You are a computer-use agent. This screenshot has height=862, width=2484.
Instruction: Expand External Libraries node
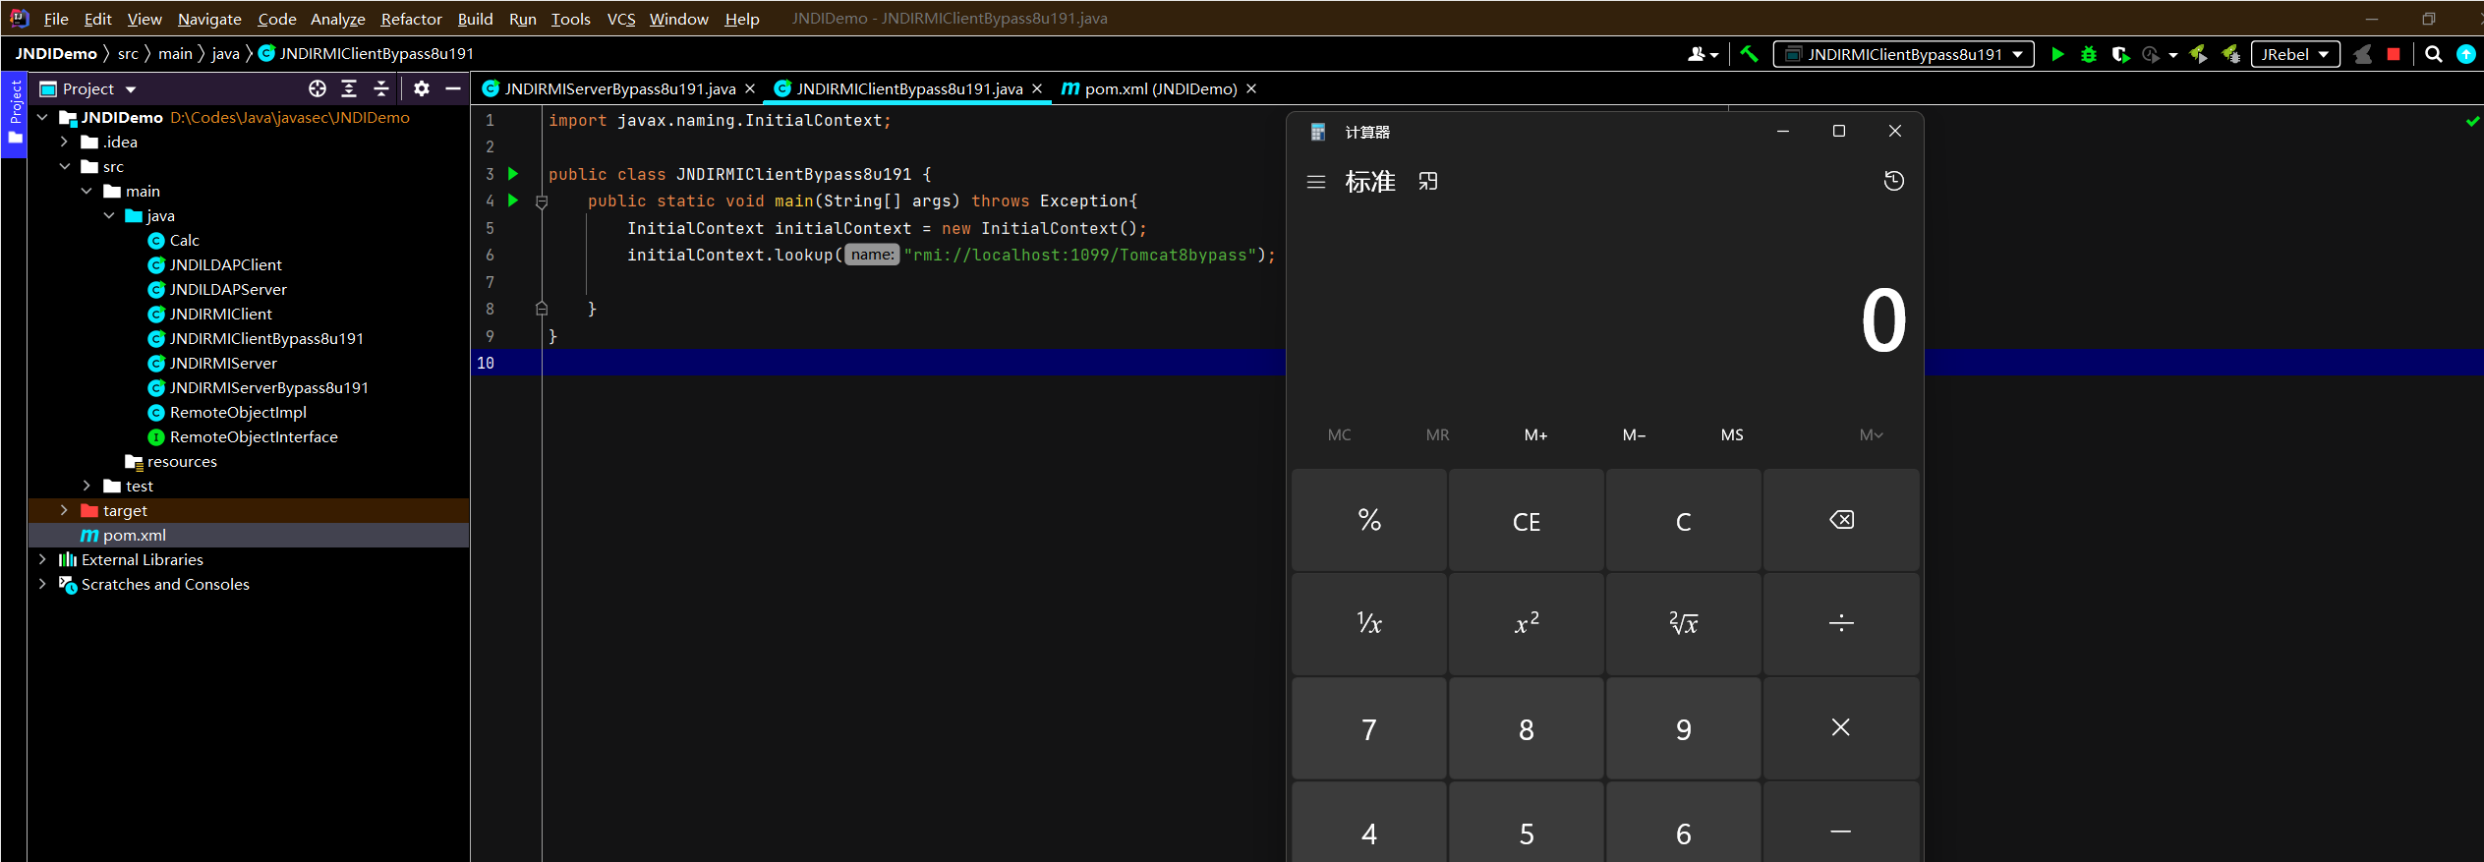(42, 559)
